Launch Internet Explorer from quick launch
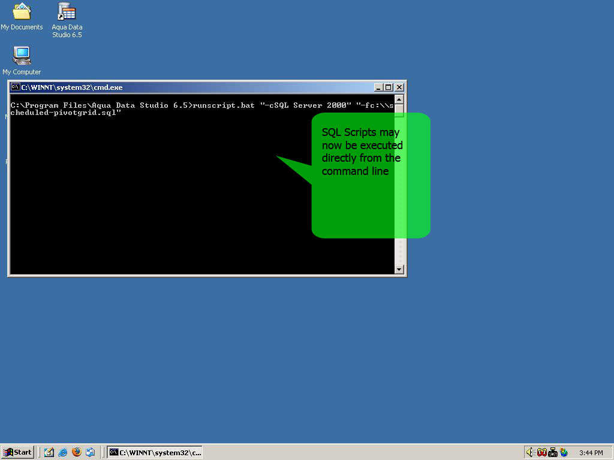Viewport: 614px width, 460px height. pyautogui.click(x=62, y=452)
